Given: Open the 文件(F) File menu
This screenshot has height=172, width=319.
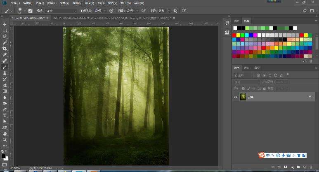Looking at the screenshot, I should click(x=15, y=3).
